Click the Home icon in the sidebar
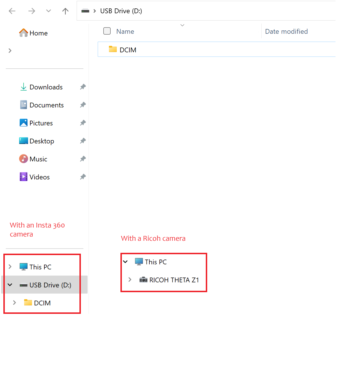Image resolution: width=340 pixels, height=374 pixels. pos(24,33)
